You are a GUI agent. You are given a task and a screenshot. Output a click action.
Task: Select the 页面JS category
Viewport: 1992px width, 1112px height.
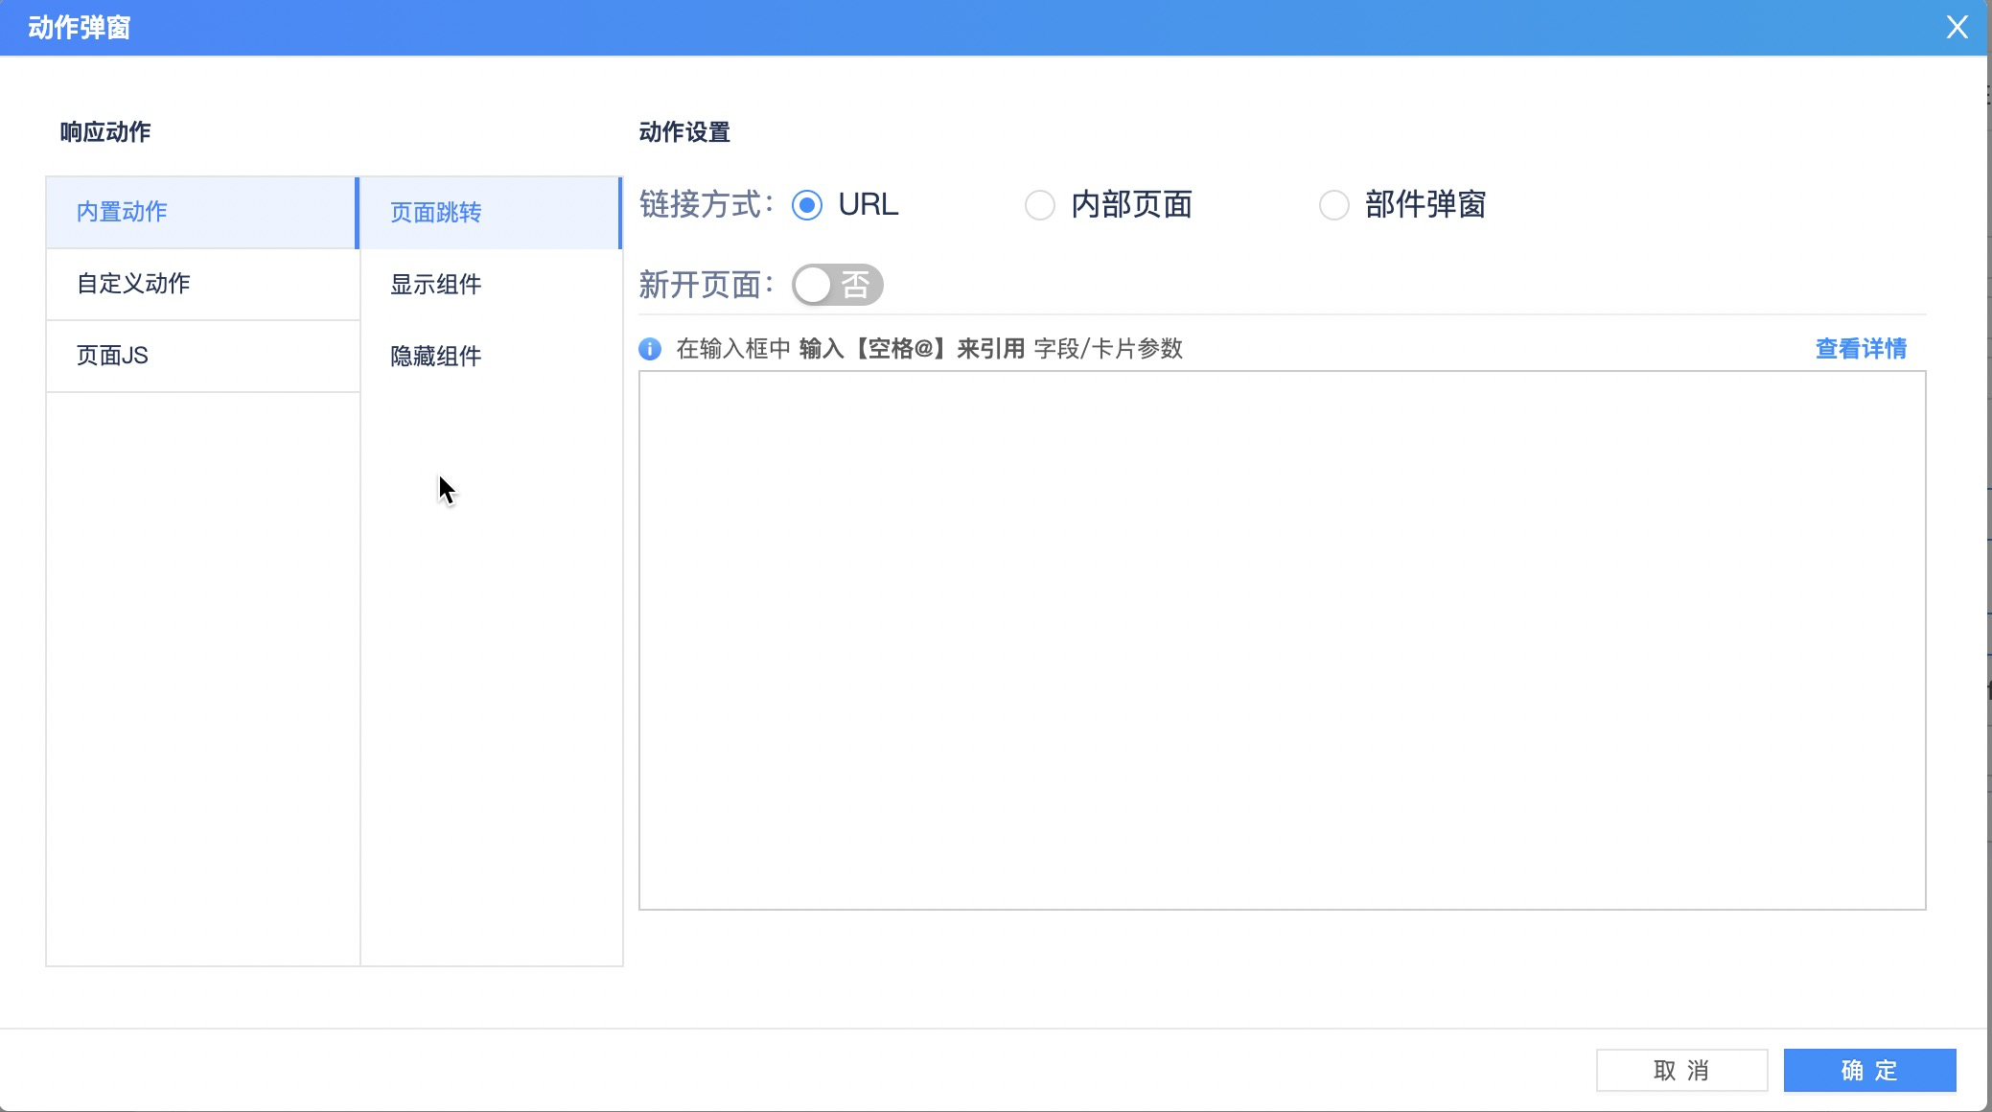click(x=203, y=356)
